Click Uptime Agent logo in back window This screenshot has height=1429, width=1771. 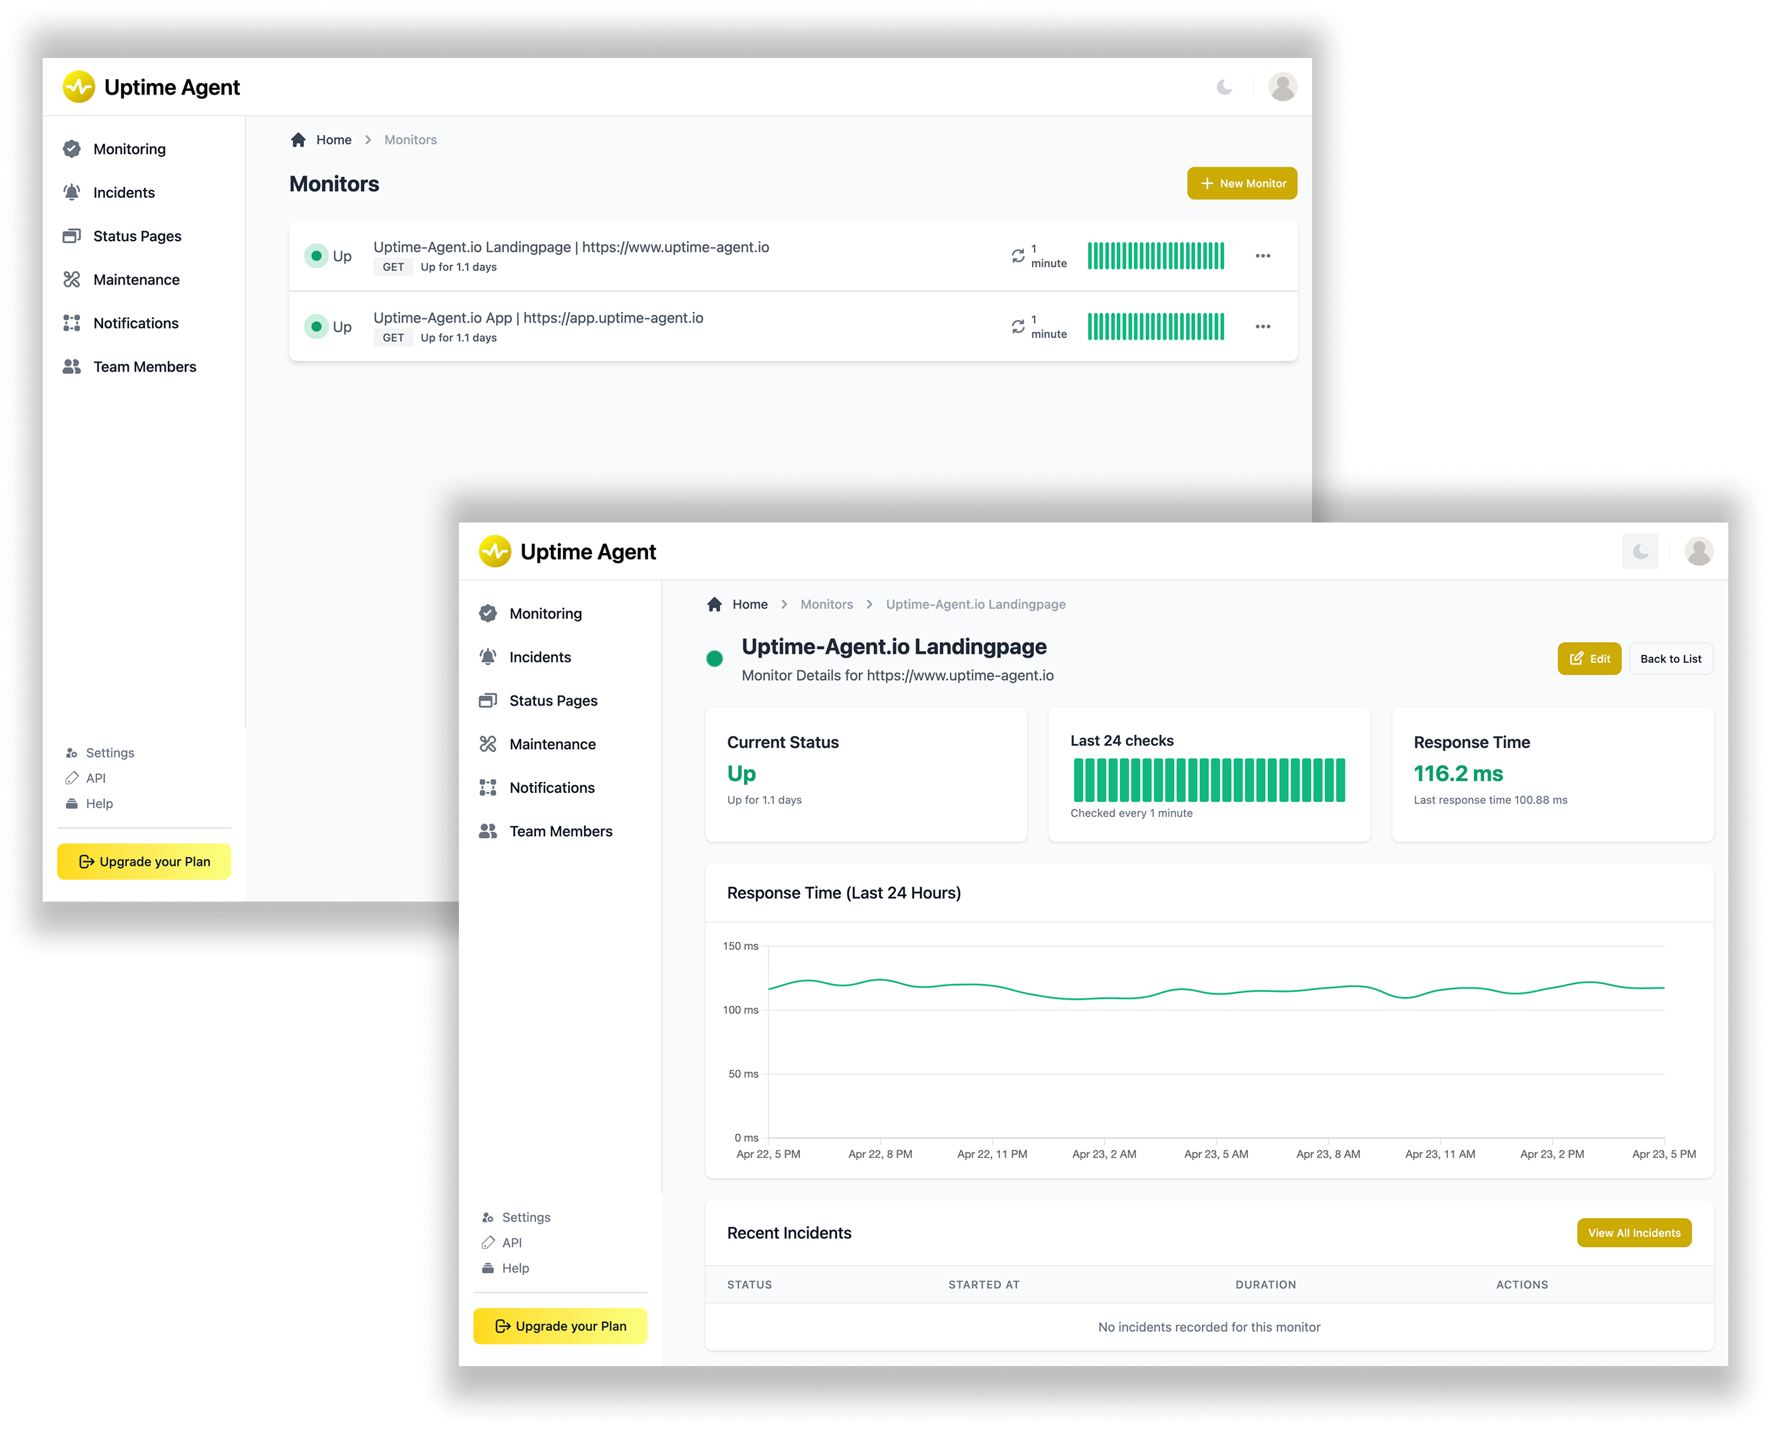tap(151, 87)
